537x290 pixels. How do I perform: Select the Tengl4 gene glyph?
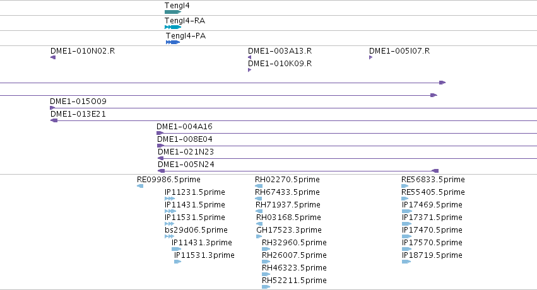click(x=173, y=12)
